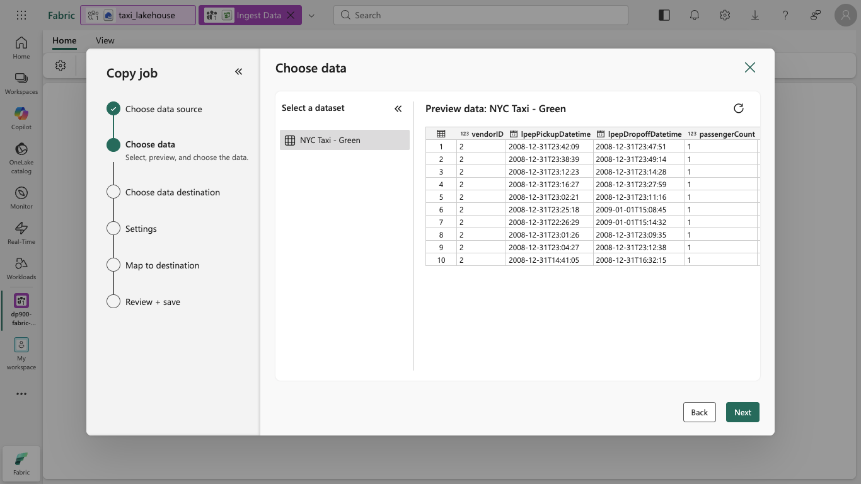
Task: Go to Map to destination step
Action: tap(153, 265)
